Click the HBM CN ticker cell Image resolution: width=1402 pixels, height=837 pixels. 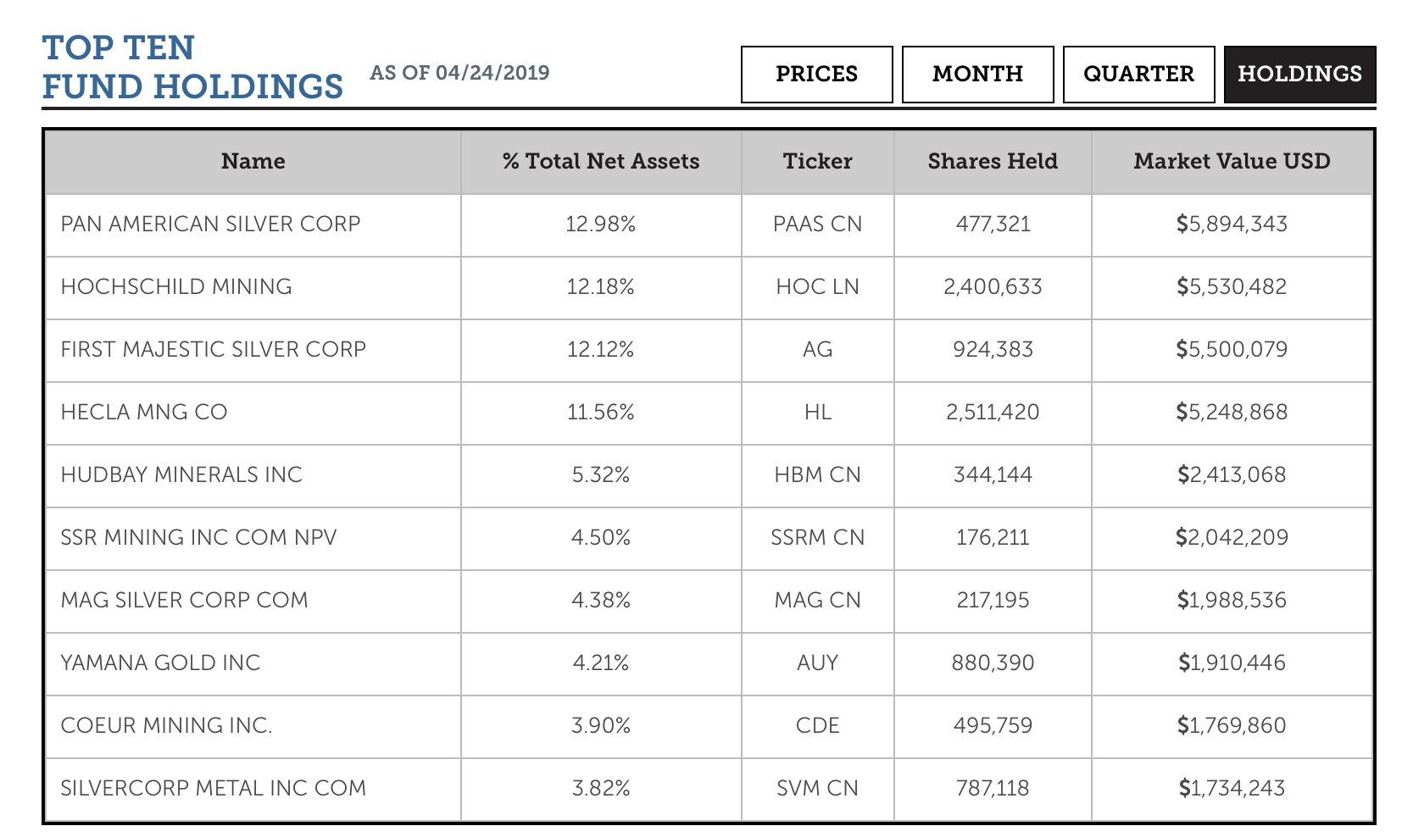tap(817, 474)
